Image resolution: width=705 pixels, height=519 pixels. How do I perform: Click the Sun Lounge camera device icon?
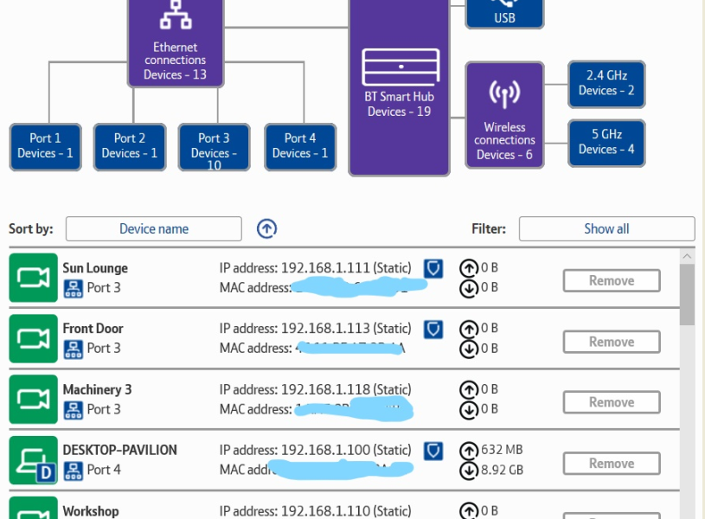34,278
